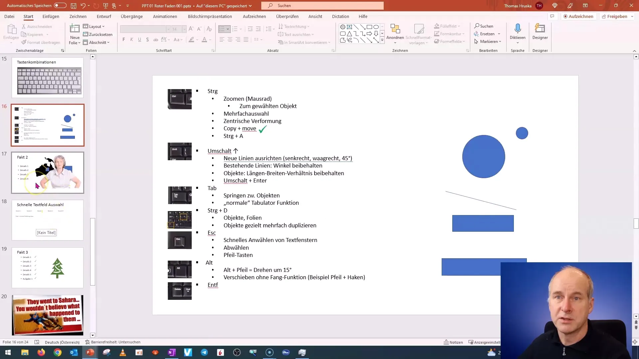Viewport: 639px width, 359px height.
Task: Select slide 19 thumbnail in panel
Action: coord(47,268)
